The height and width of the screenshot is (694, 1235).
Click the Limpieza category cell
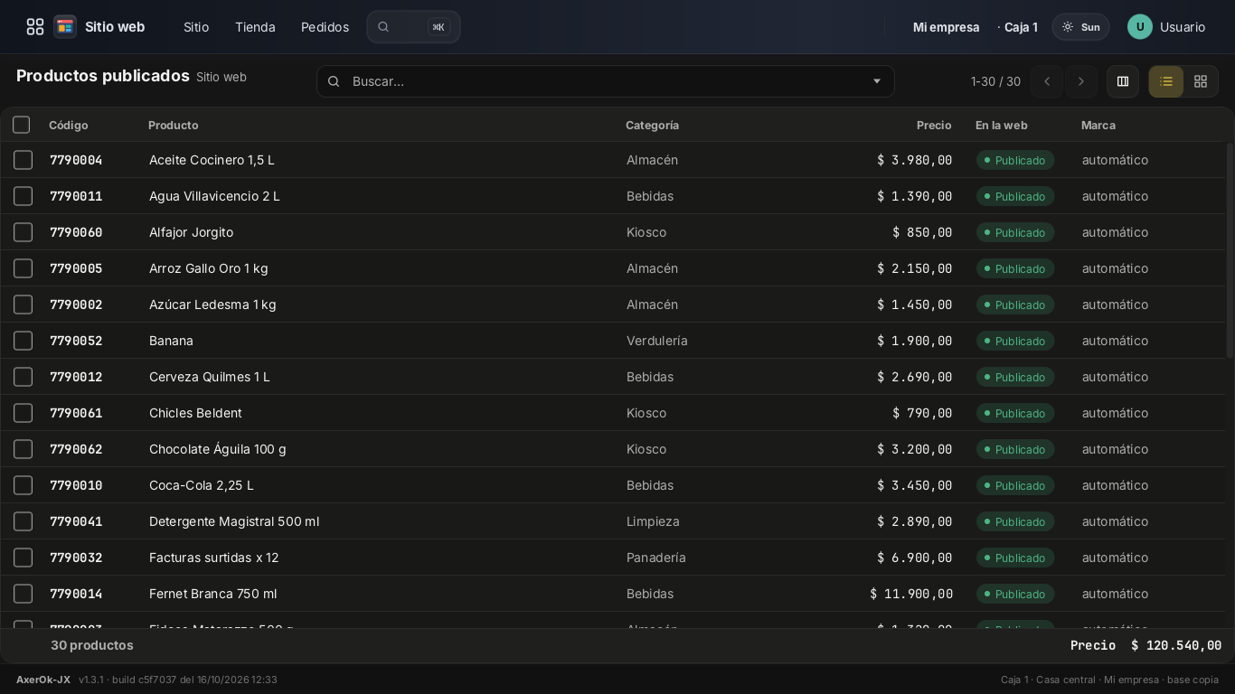(653, 521)
